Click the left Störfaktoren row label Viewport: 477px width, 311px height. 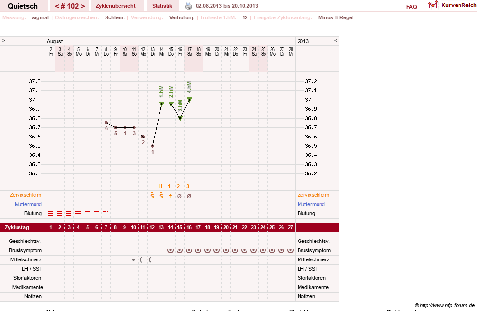(x=27, y=278)
